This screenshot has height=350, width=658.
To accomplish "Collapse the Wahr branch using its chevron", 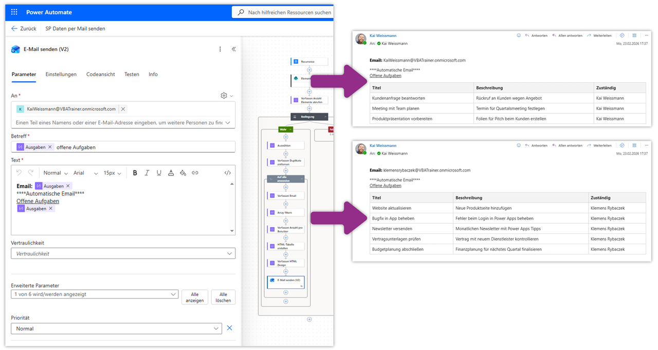I will (x=290, y=130).
